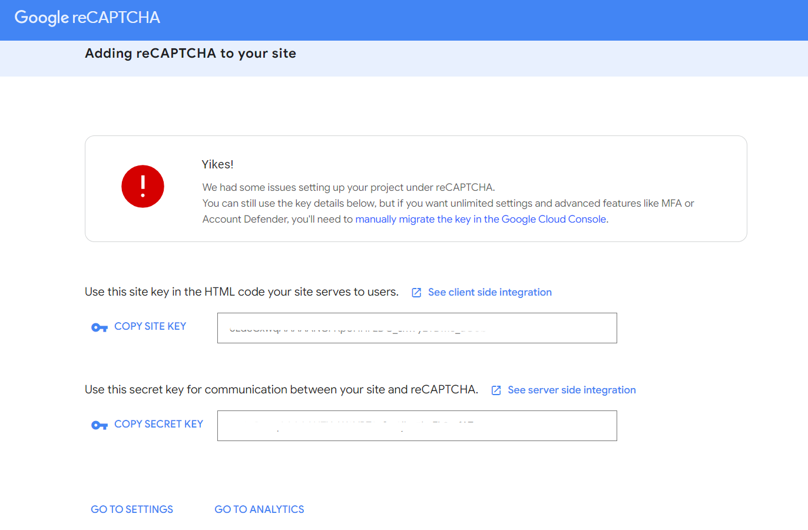
Task: Click the key icon beside COPY SITE KEY
Action: point(100,327)
